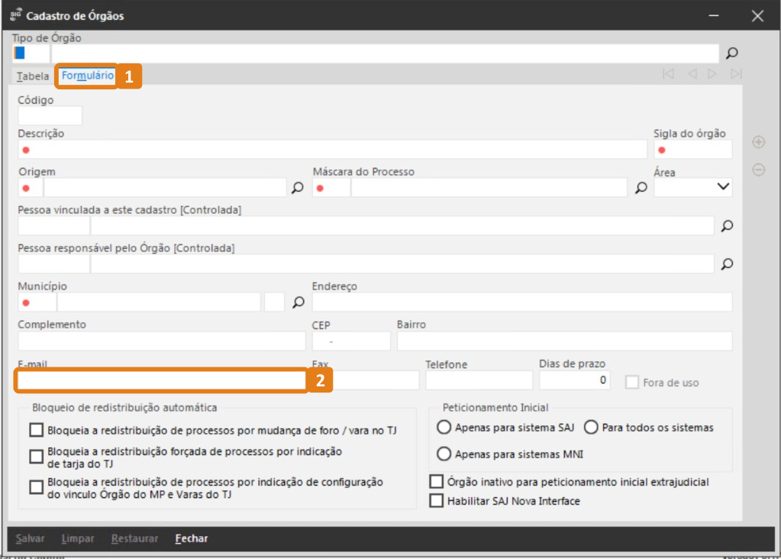Enable Habilitar SAJ Nova Interface checkbox
The width and height of the screenshot is (781, 559).
pos(436,501)
